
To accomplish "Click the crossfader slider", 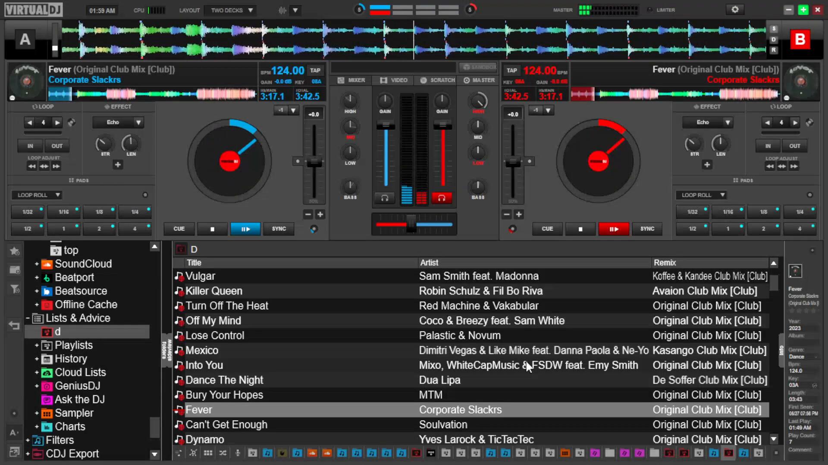I will click(x=411, y=224).
